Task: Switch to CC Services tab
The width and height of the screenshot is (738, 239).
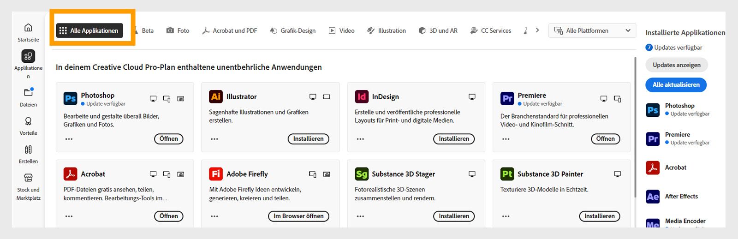Action: click(x=490, y=30)
